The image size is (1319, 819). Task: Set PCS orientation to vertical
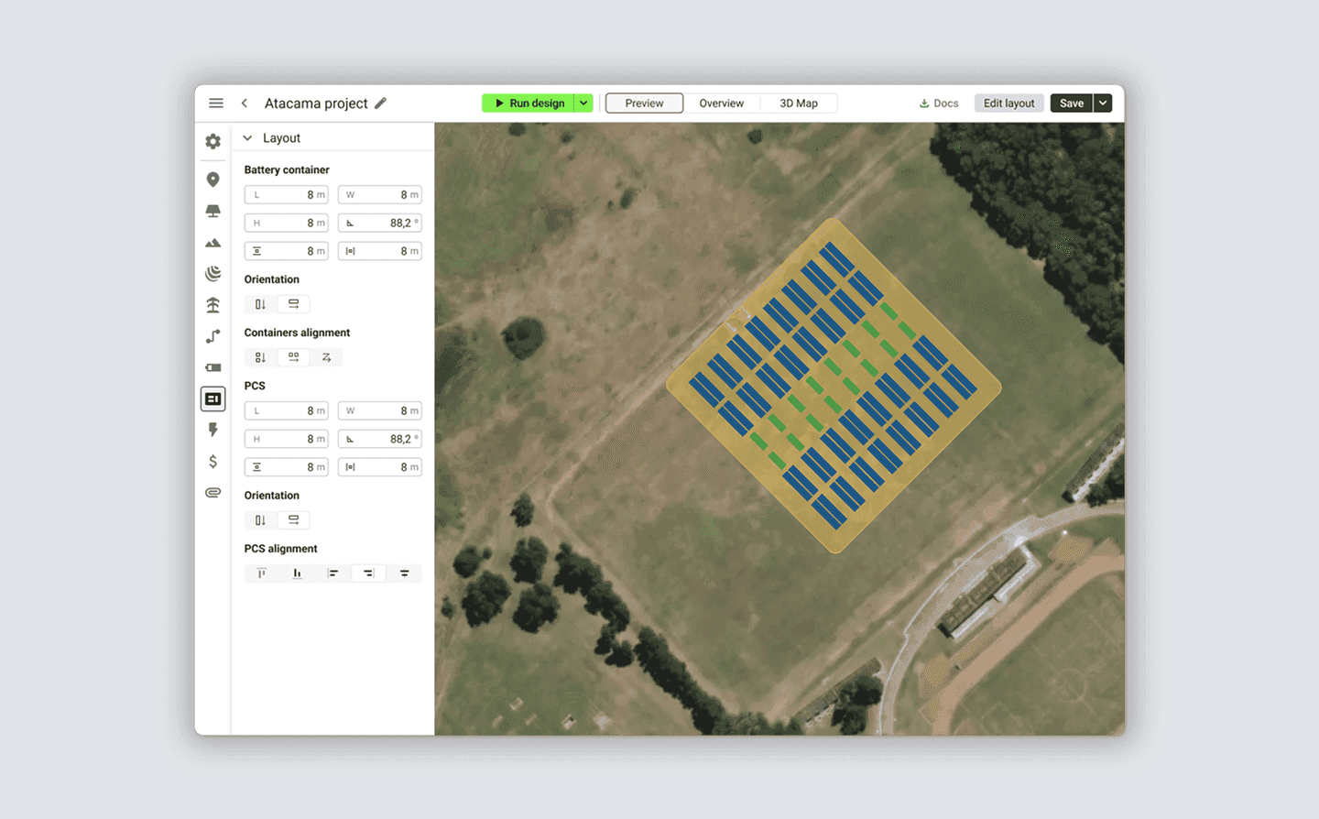[261, 520]
